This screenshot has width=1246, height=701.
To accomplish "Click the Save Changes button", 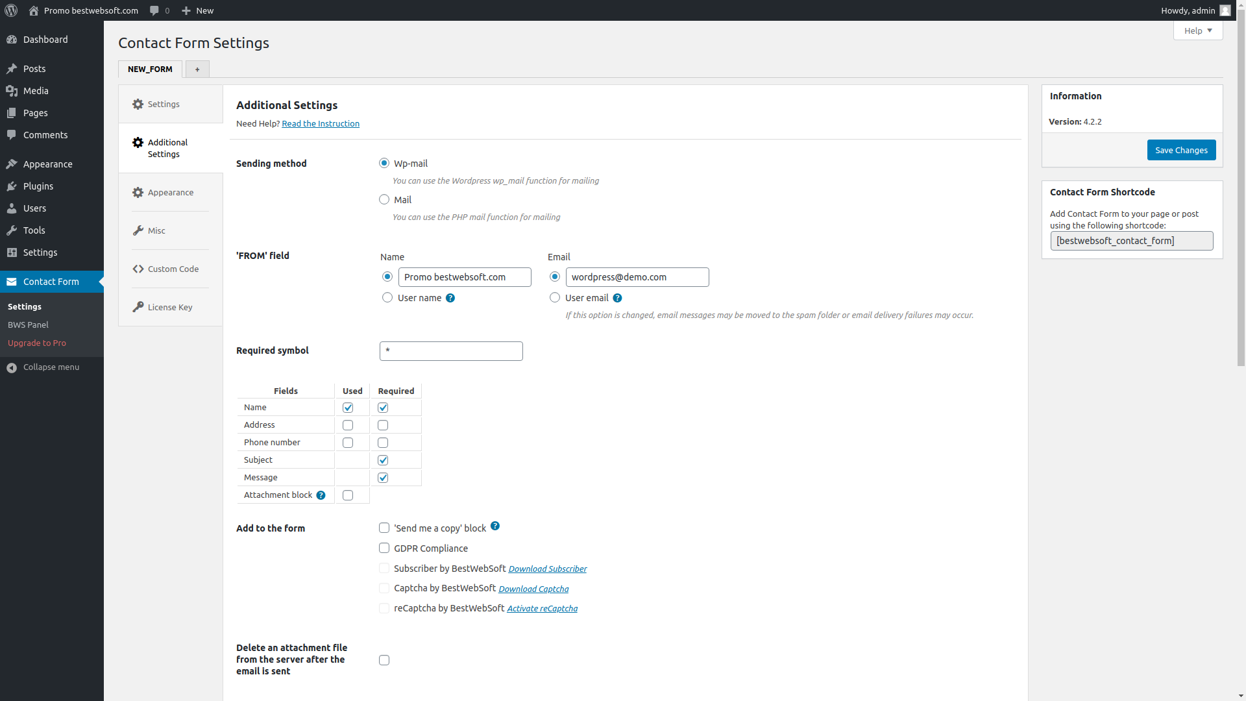I will tap(1182, 150).
